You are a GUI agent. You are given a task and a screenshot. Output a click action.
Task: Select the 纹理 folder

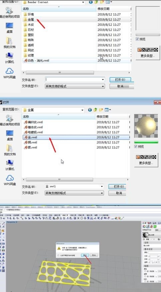coord(29,55)
